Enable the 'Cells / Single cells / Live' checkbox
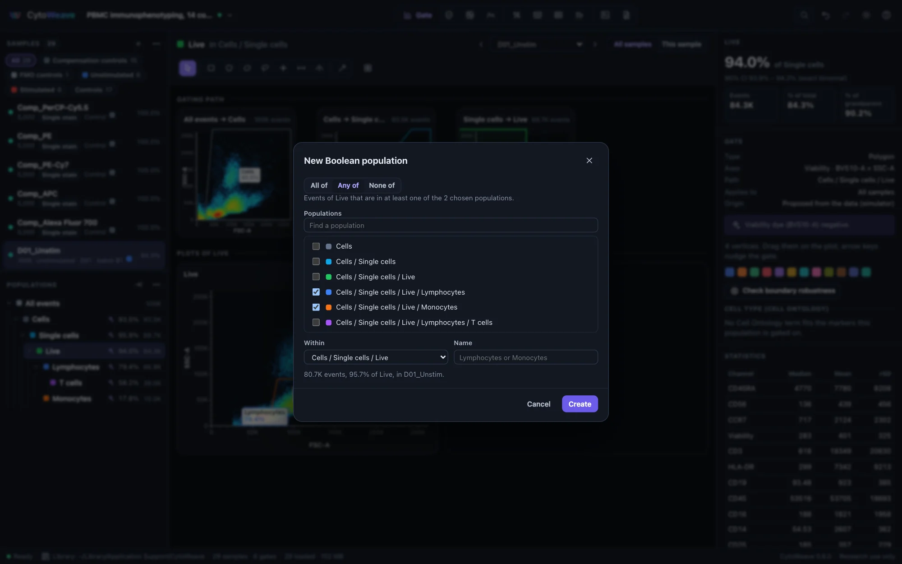This screenshot has width=902, height=564. pyautogui.click(x=316, y=277)
